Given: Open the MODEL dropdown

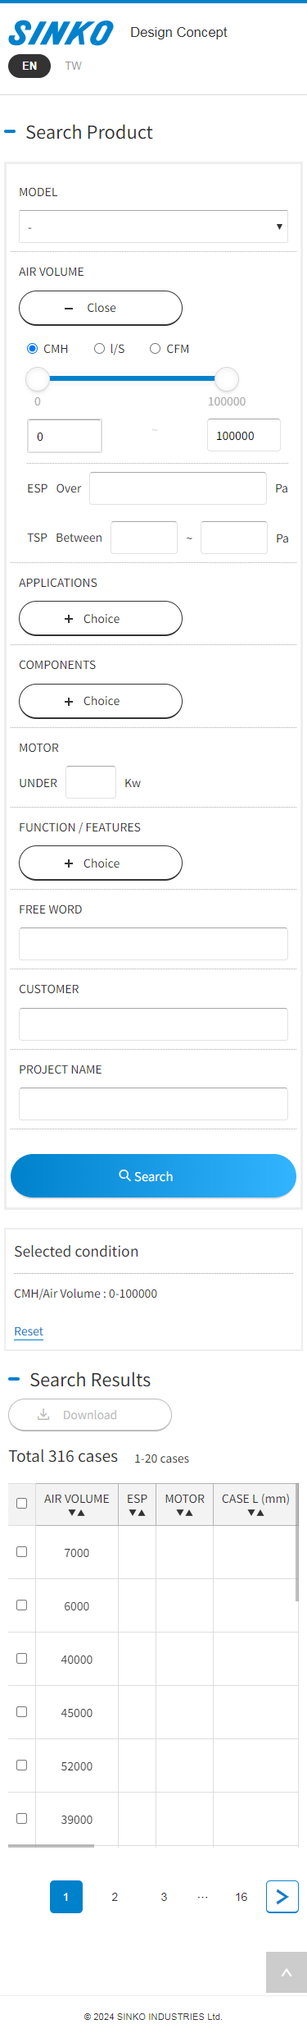Looking at the screenshot, I should (x=153, y=227).
